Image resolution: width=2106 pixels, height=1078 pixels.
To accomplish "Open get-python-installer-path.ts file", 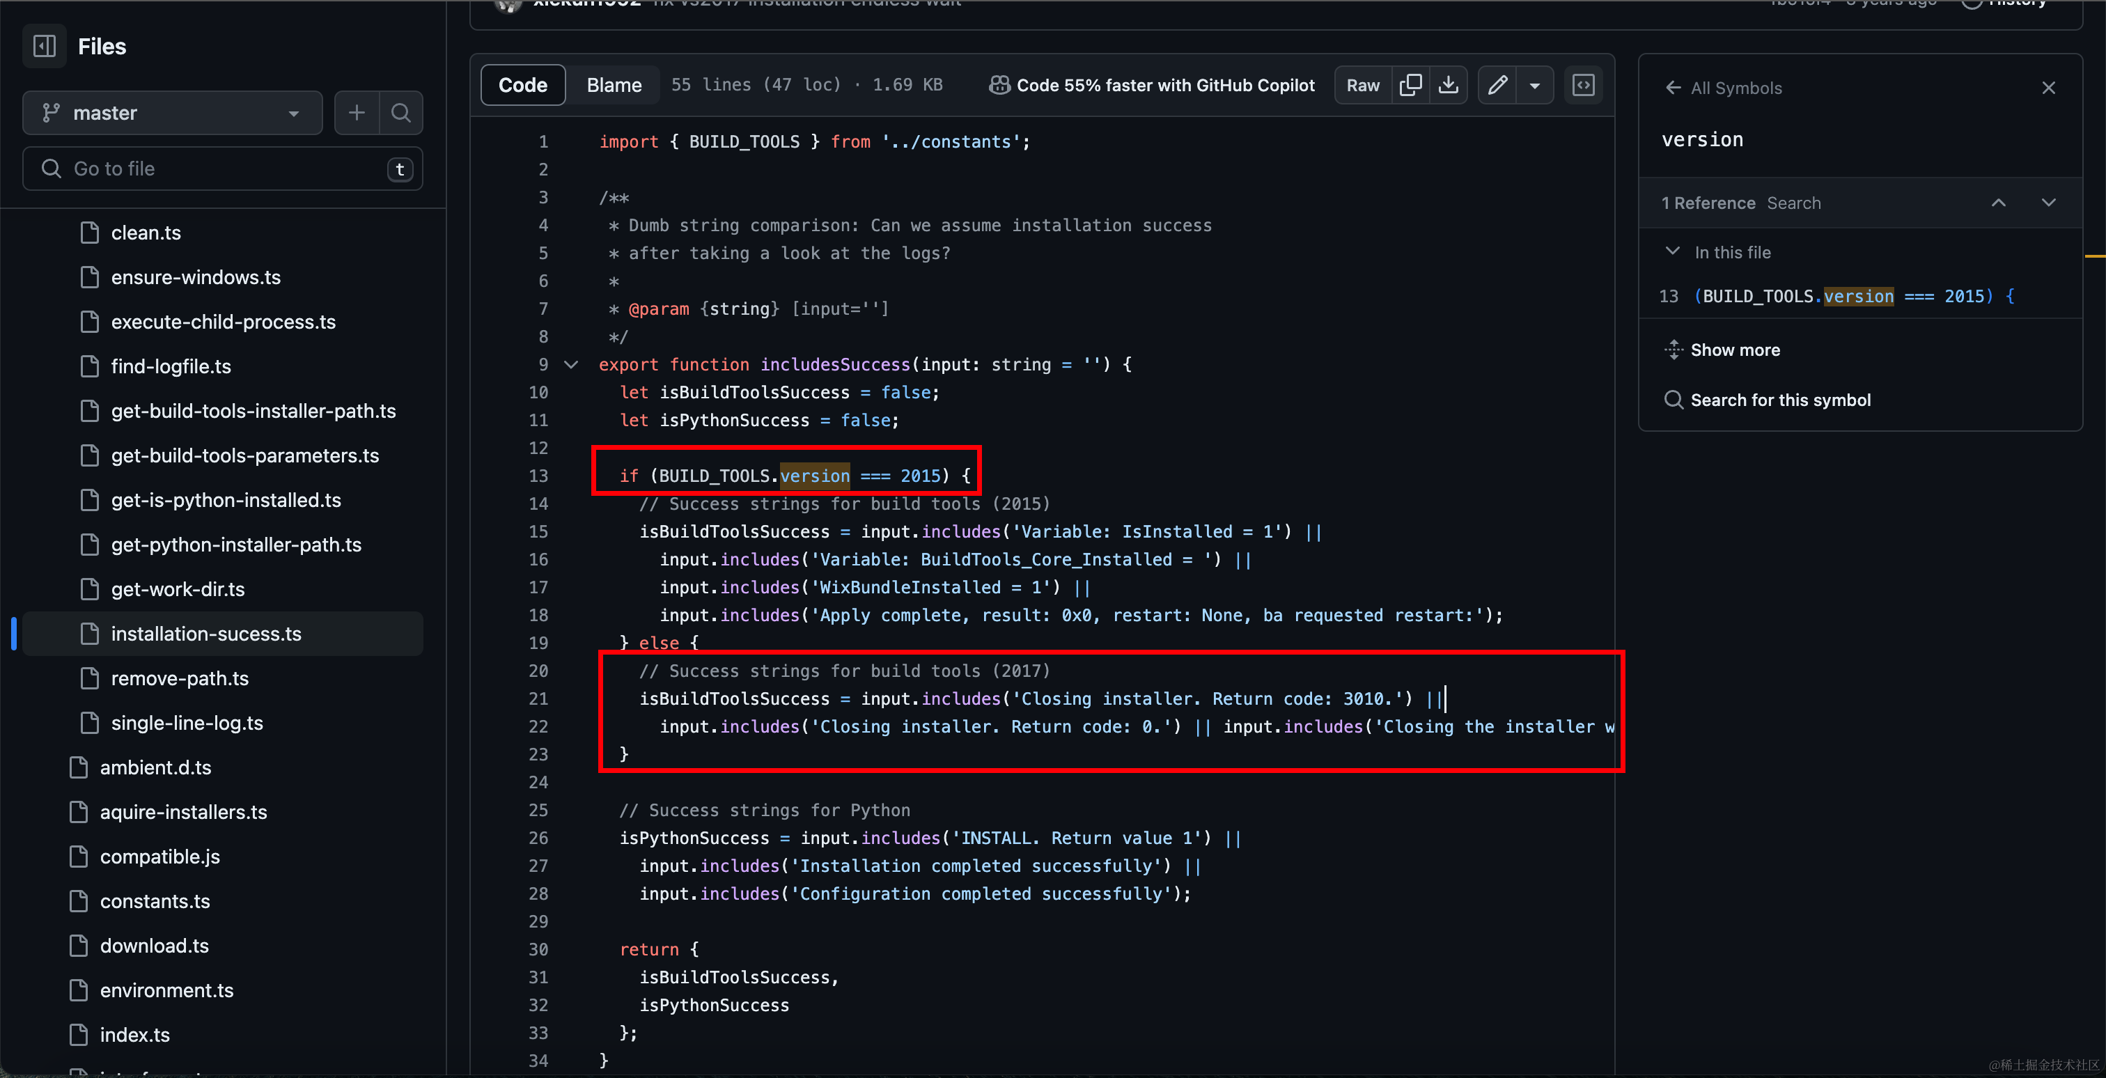I will click(236, 545).
